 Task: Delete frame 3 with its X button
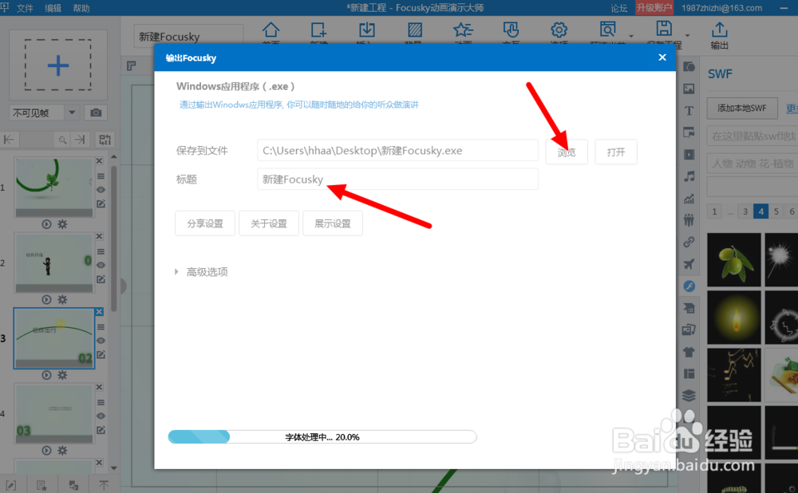[x=99, y=311]
